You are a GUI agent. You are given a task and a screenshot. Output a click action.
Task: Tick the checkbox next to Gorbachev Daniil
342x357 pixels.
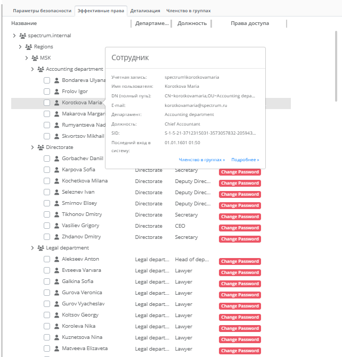47,159
